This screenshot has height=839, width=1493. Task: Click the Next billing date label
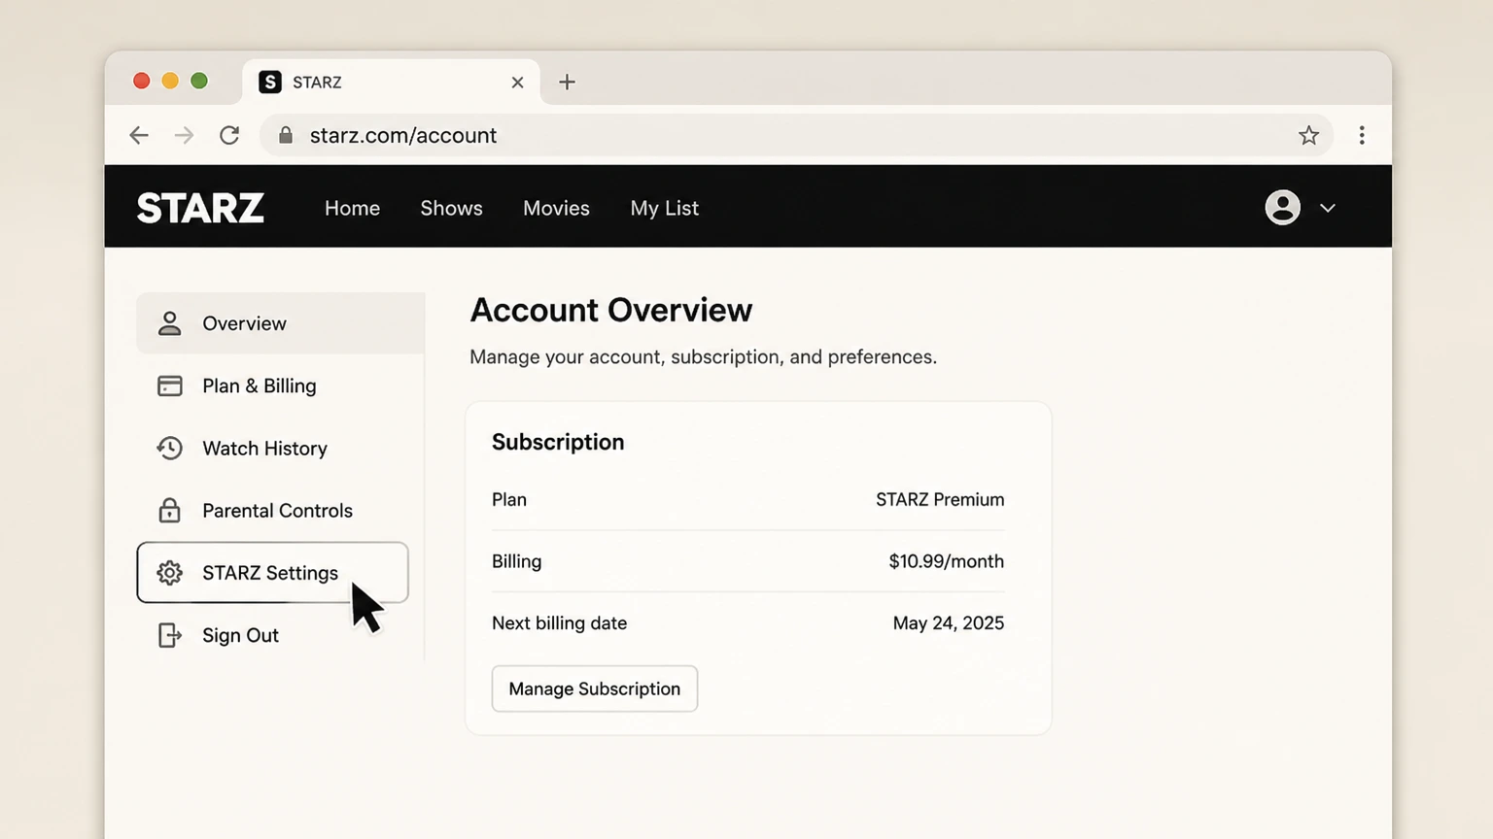pyautogui.click(x=559, y=623)
